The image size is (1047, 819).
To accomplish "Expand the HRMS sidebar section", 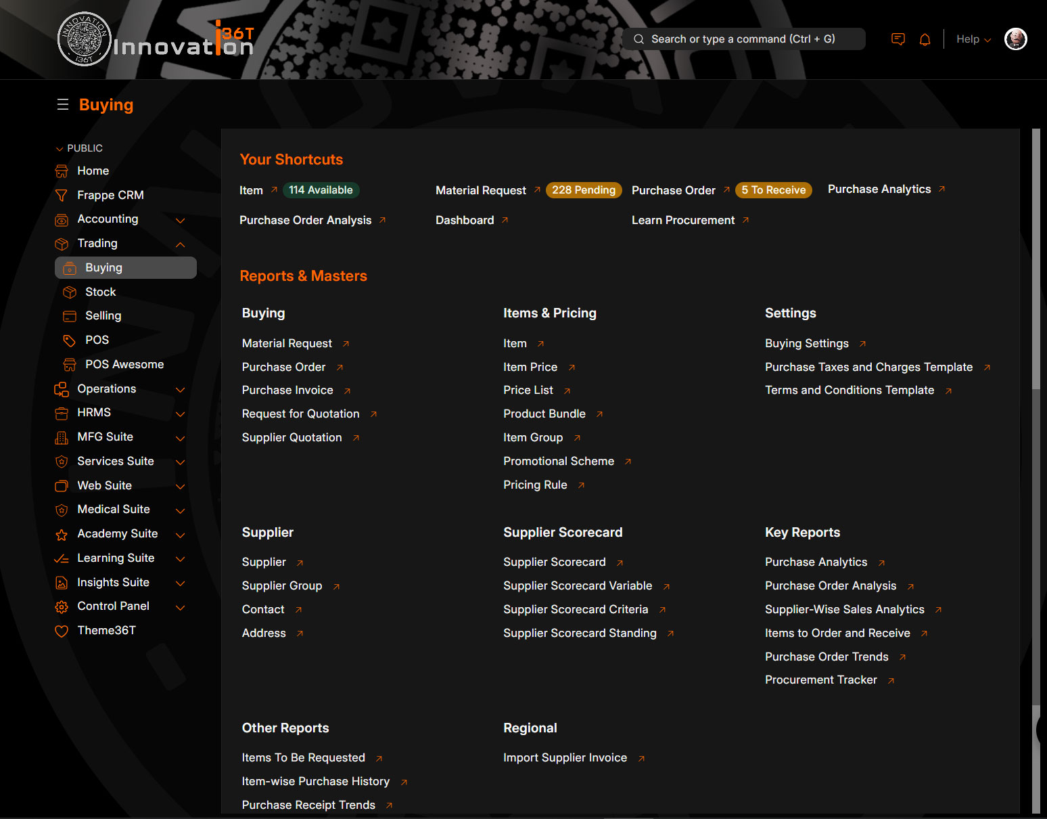I will [x=180, y=414].
